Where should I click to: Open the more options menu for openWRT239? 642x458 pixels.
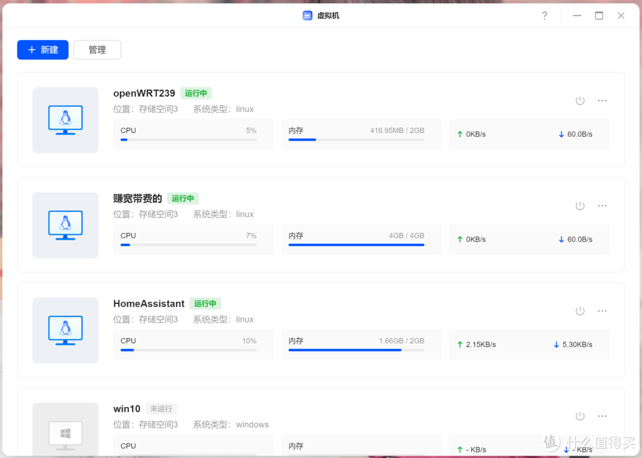(x=602, y=100)
